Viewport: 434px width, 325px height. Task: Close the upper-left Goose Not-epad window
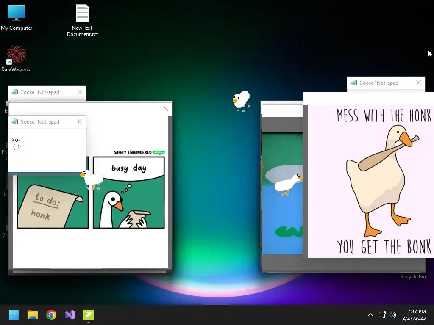click(80, 92)
